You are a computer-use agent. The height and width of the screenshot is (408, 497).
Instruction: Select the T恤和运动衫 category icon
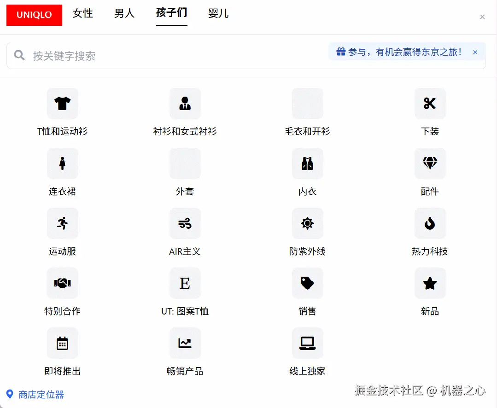tap(62, 104)
